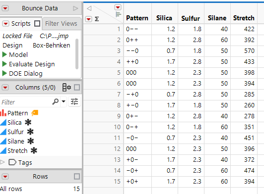Screen dimensions: 264x194
Task: Click the orange label tag icon beside Pattern
Action: pos(35,113)
